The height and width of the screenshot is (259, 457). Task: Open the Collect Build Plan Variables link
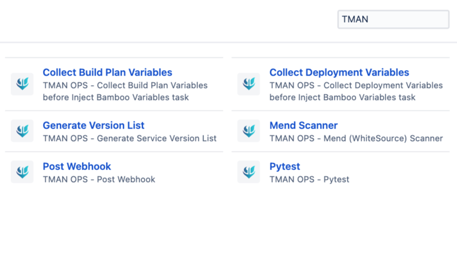107,73
